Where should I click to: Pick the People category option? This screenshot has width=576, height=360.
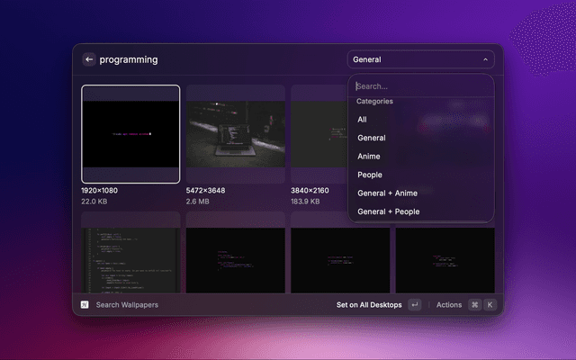(370, 175)
